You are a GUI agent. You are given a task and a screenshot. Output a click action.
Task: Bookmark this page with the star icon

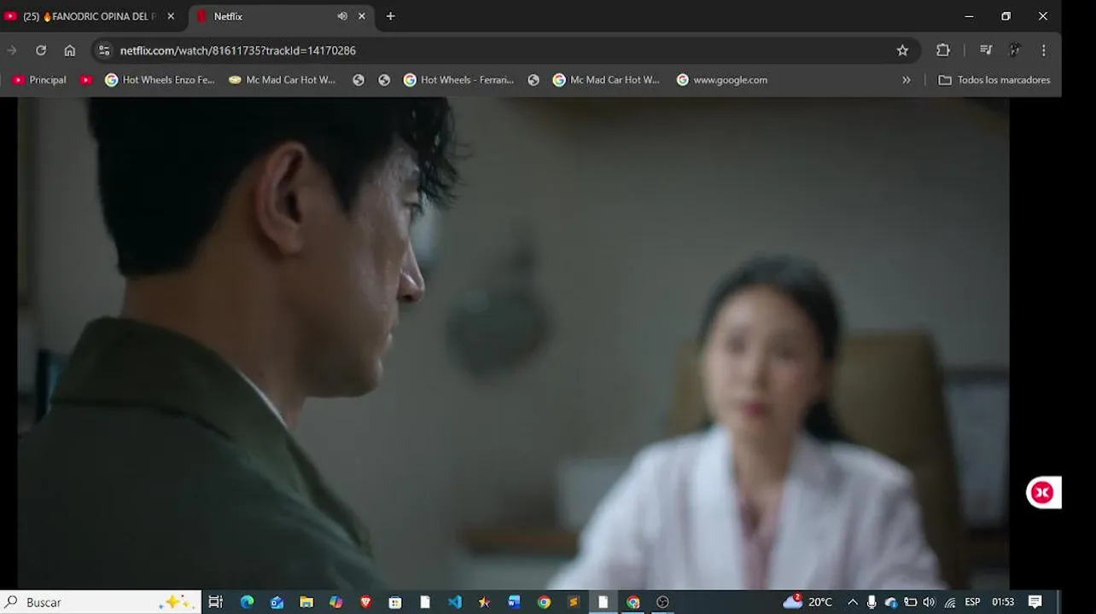902,50
